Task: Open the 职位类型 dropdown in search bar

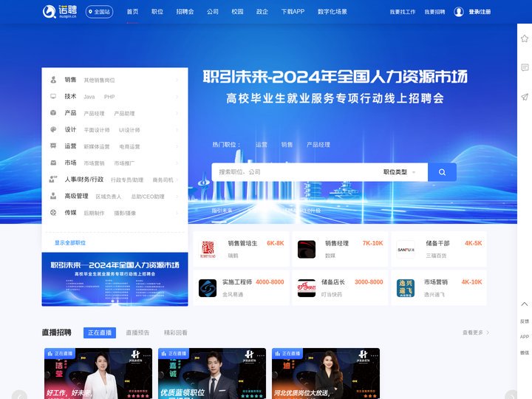Action: (399, 172)
